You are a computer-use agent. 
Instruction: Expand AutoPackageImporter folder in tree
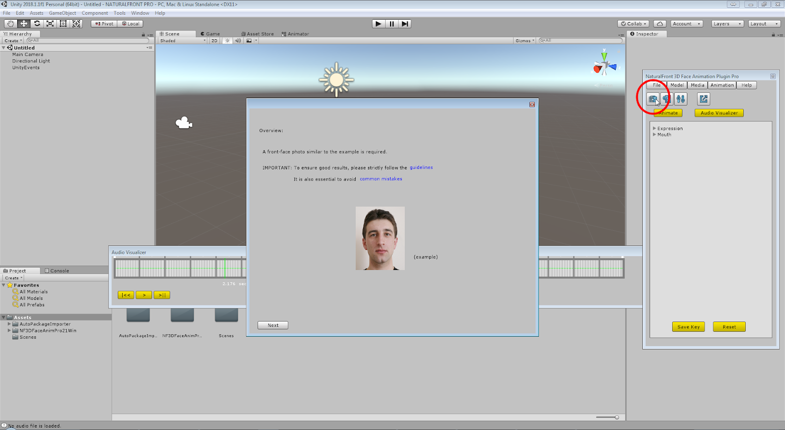click(x=9, y=324)
